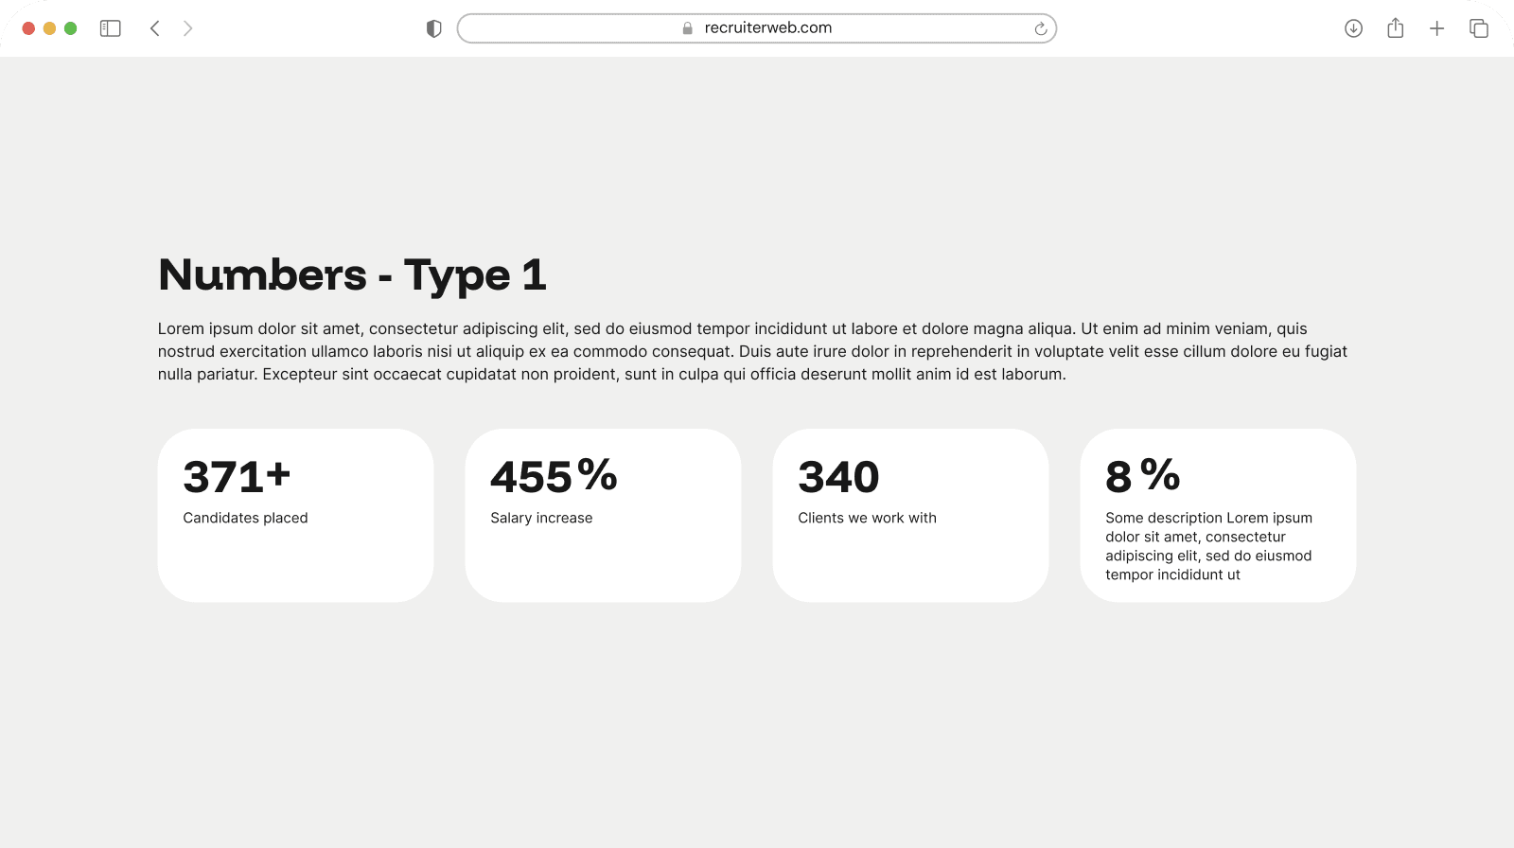Open a new browser tab
1514x848 pixels.
[x=1437, y=28]
